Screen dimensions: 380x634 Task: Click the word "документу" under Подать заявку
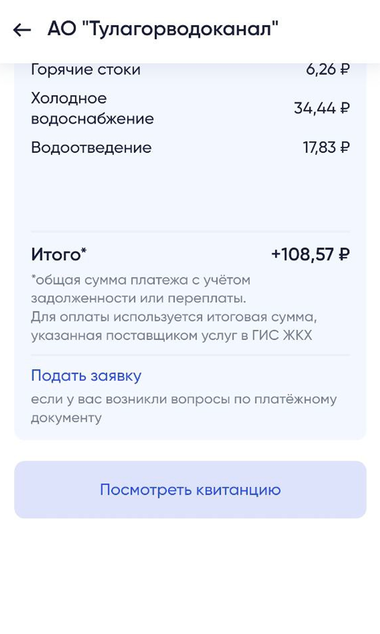point(66,418)
